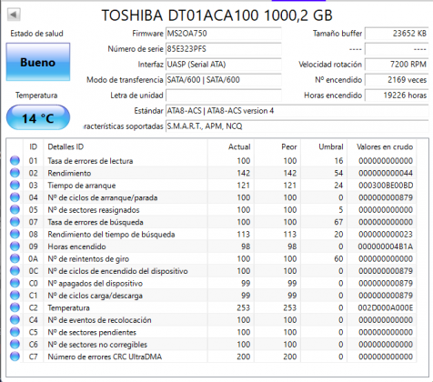Select 'Nº de sectores no corregibles' row

pyautogui.click(x=212, y=345)
